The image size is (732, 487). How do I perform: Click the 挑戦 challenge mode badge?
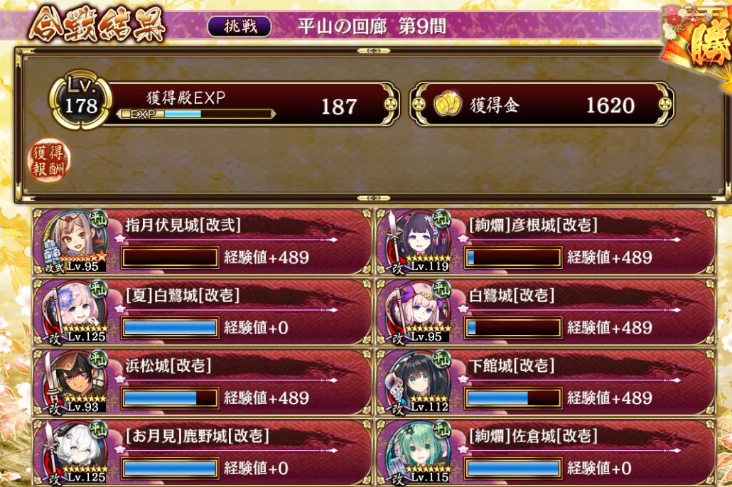[240, 26]
